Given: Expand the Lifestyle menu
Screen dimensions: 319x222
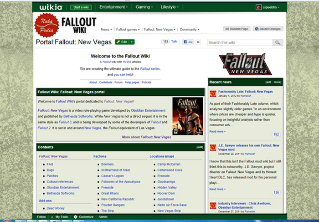Looking at the screenshot, I should coord(170,7).
